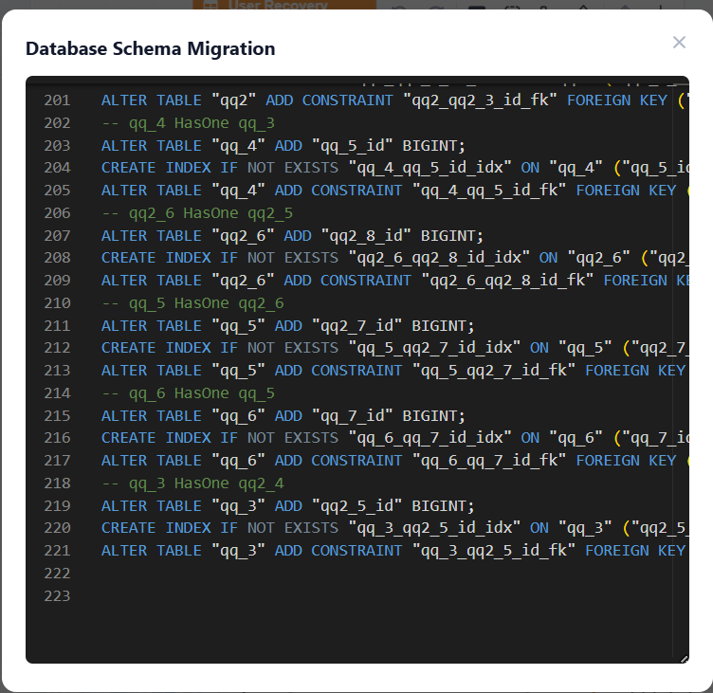Click index name "qq_6_qq_7_id_idx" on line 216
The width and height of the screenshot is (713, 693).
pyautogui.click(x=430, y=438)
